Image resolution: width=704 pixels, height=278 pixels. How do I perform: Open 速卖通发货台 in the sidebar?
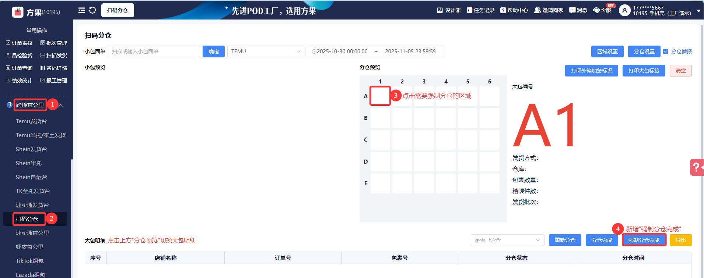point(32,205)
